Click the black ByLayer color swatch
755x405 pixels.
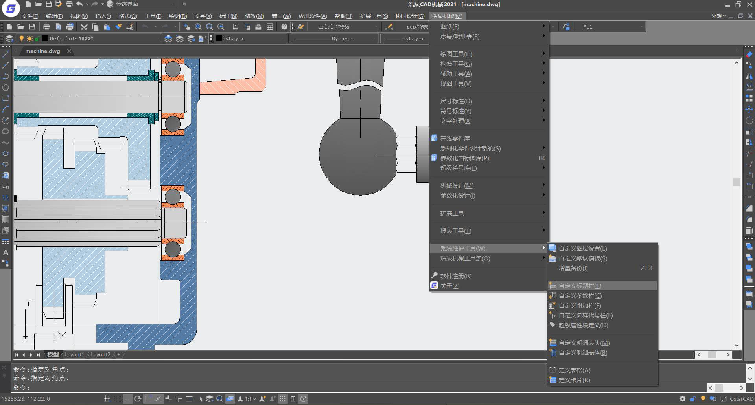pos(219,38)
